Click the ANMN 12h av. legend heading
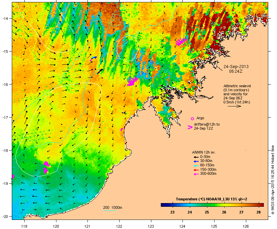 (x=204, y=152)
